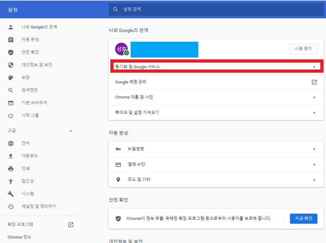Click the 지금 확인 button
Viewport: 326px width, 243px height.
pyautogui.click(x=304, y=218)
